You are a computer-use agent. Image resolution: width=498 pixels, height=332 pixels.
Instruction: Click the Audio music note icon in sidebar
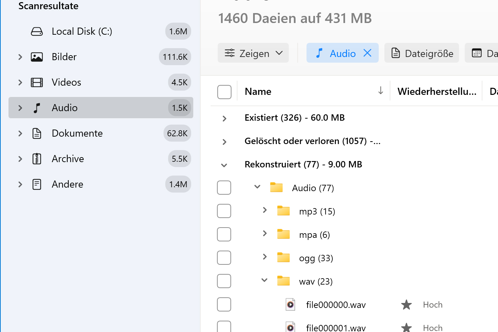[37, 108]
